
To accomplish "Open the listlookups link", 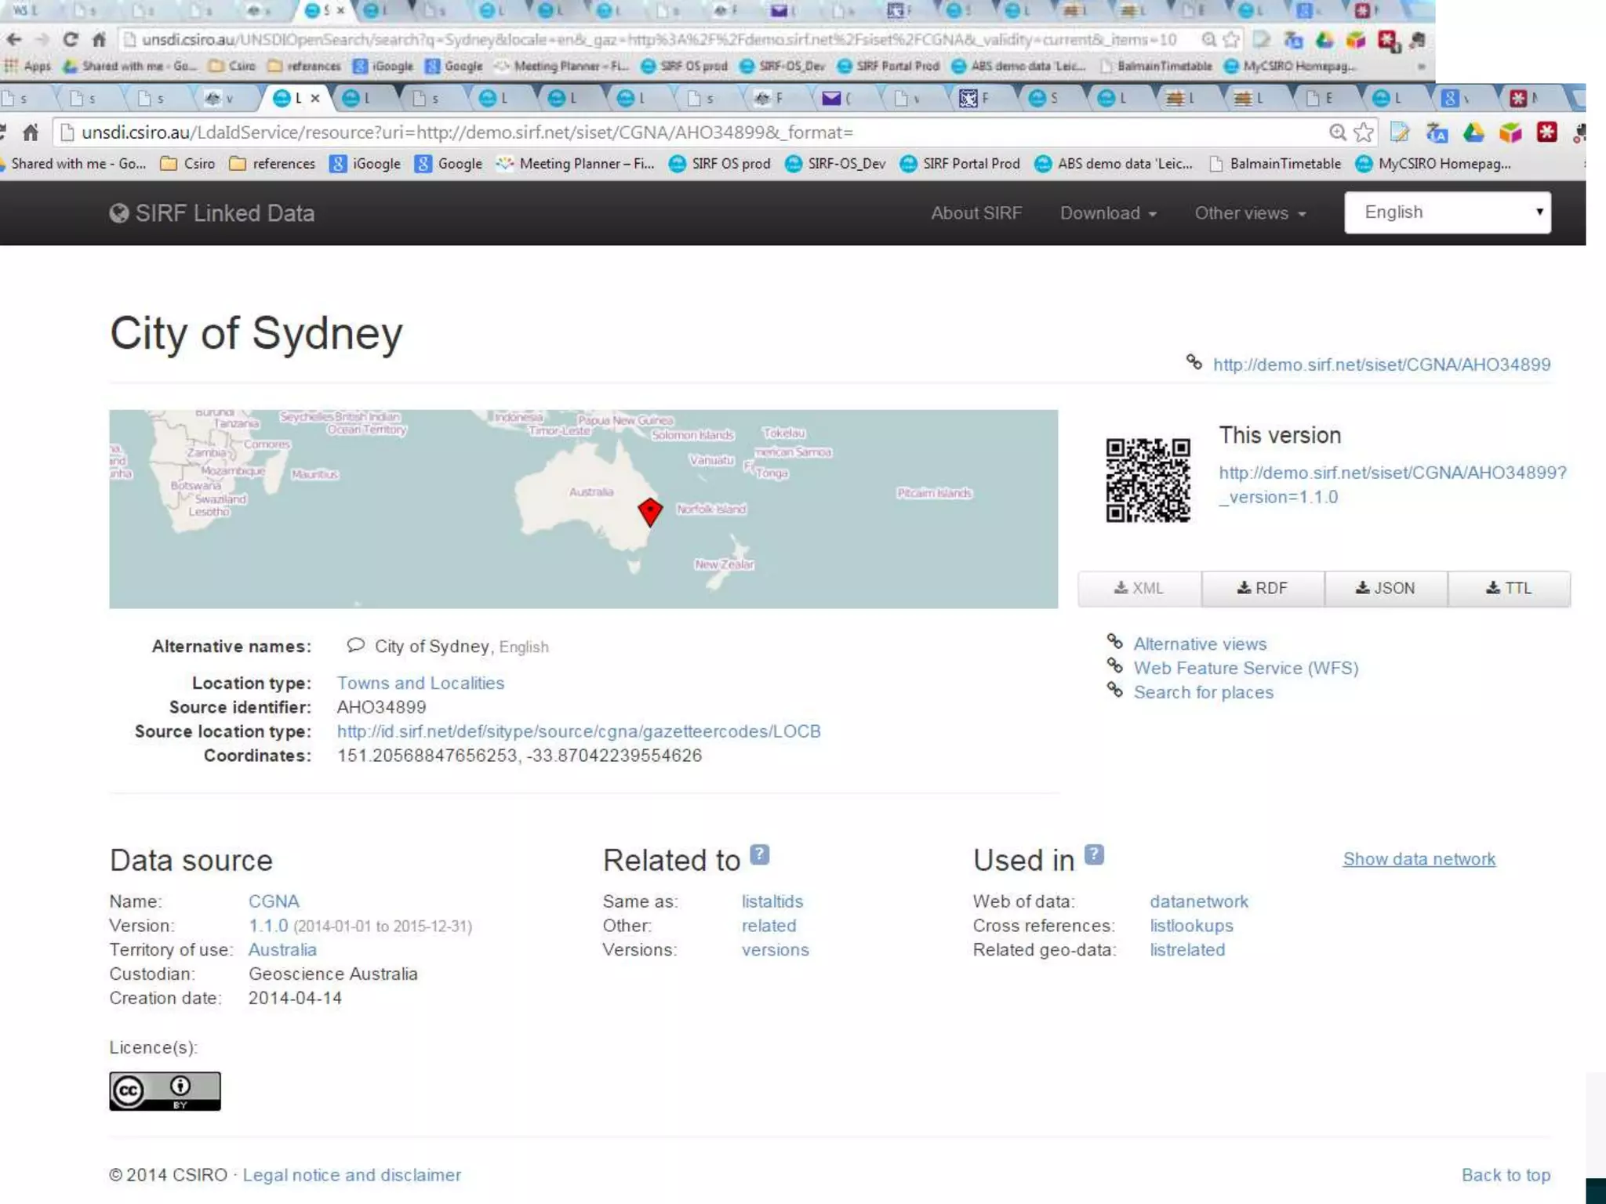I will [x=1191, y=927].
